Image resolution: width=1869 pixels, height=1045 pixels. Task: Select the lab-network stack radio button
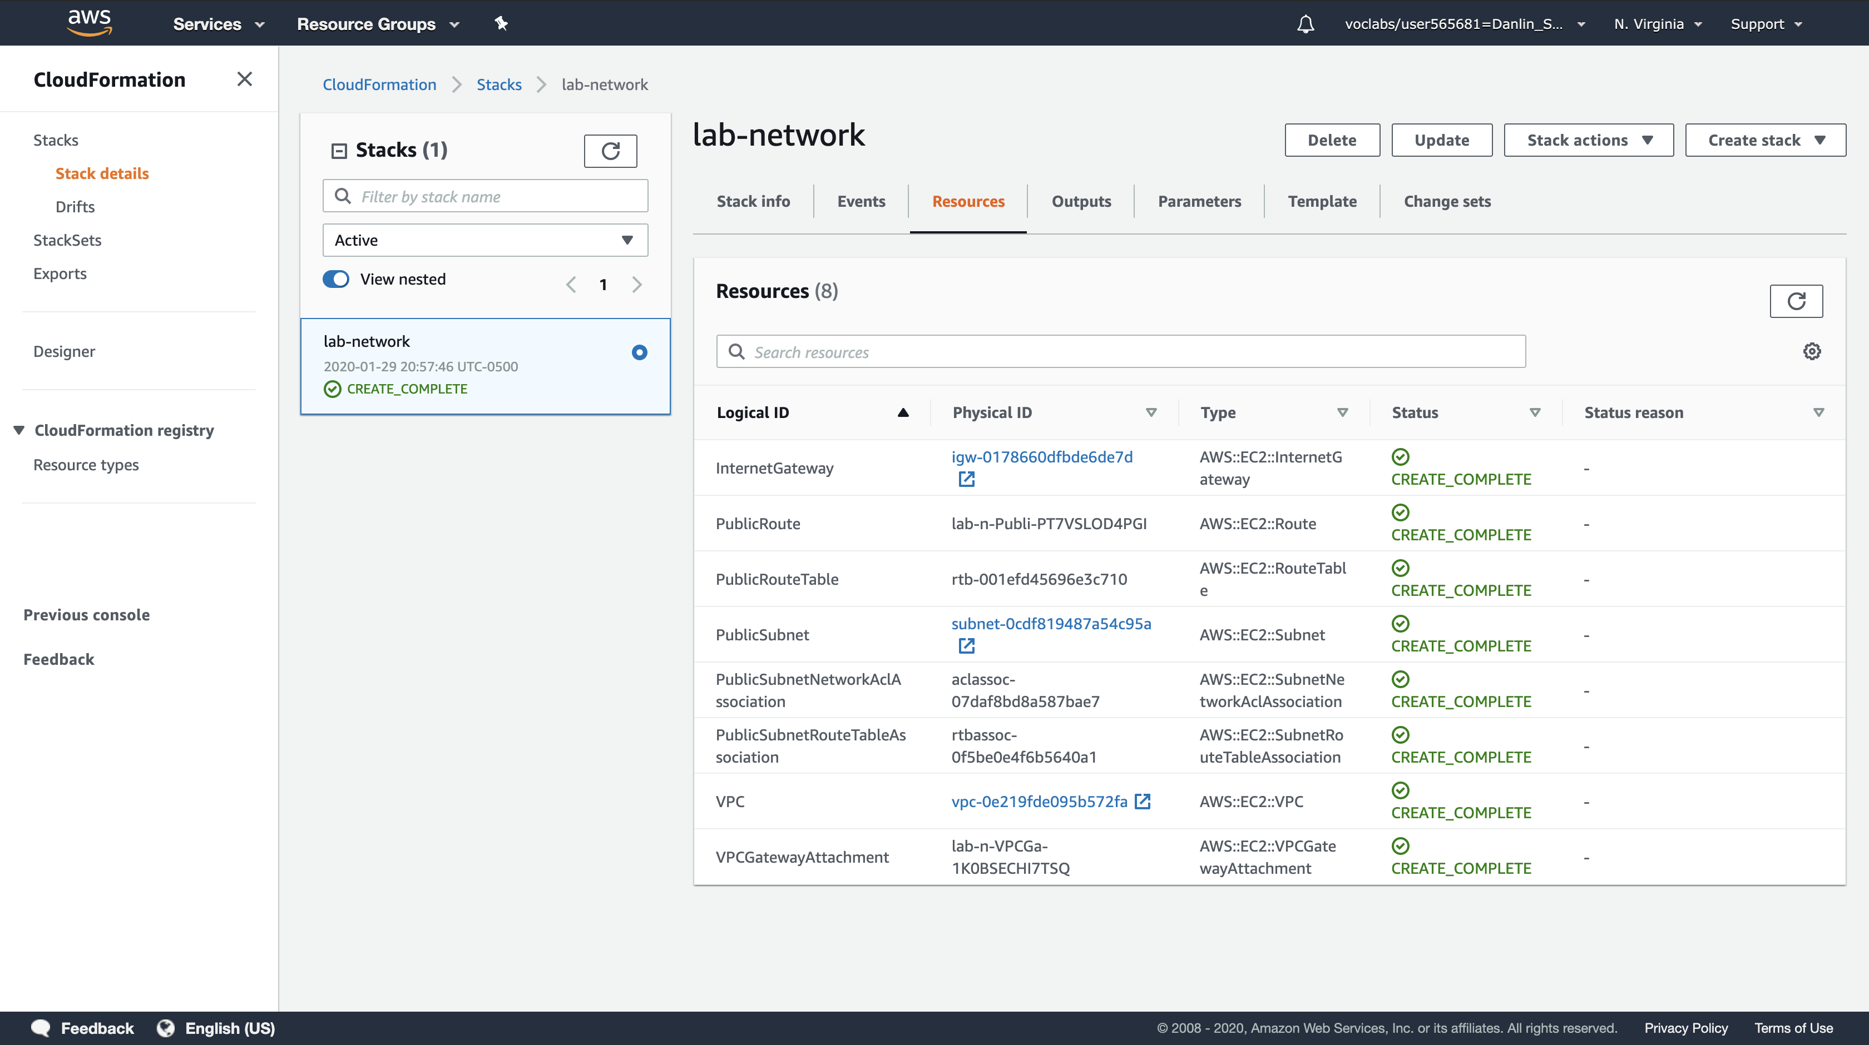[639, 352]
